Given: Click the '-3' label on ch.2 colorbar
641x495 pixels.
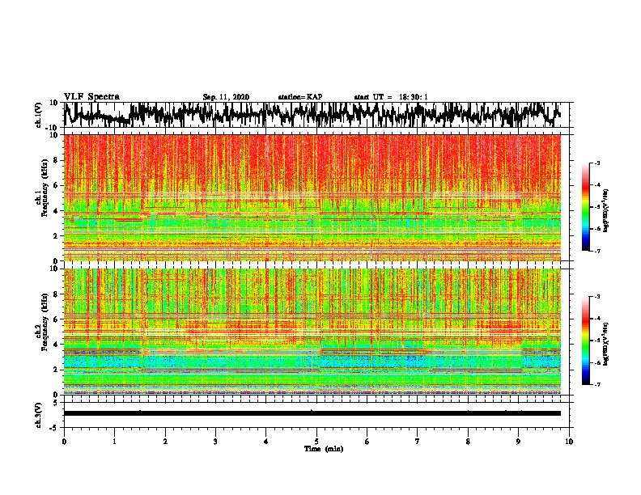Looking at the screenshot, I should click(596, 297).
